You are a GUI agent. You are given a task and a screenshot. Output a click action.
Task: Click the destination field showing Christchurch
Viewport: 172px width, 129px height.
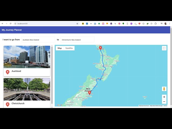coord(77,40)
